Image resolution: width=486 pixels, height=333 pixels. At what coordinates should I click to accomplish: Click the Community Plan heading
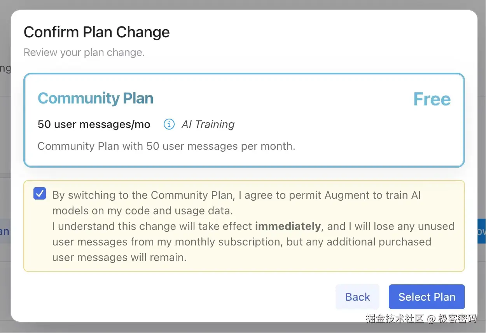coord(95,98)
